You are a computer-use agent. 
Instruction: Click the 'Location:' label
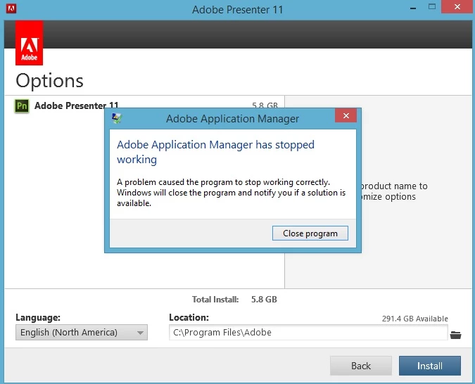click(189, 317)
